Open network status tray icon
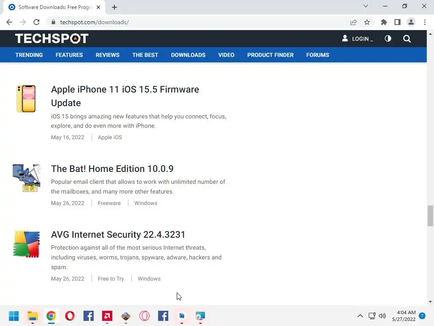The image size is (434, 326). pos(372,316)
